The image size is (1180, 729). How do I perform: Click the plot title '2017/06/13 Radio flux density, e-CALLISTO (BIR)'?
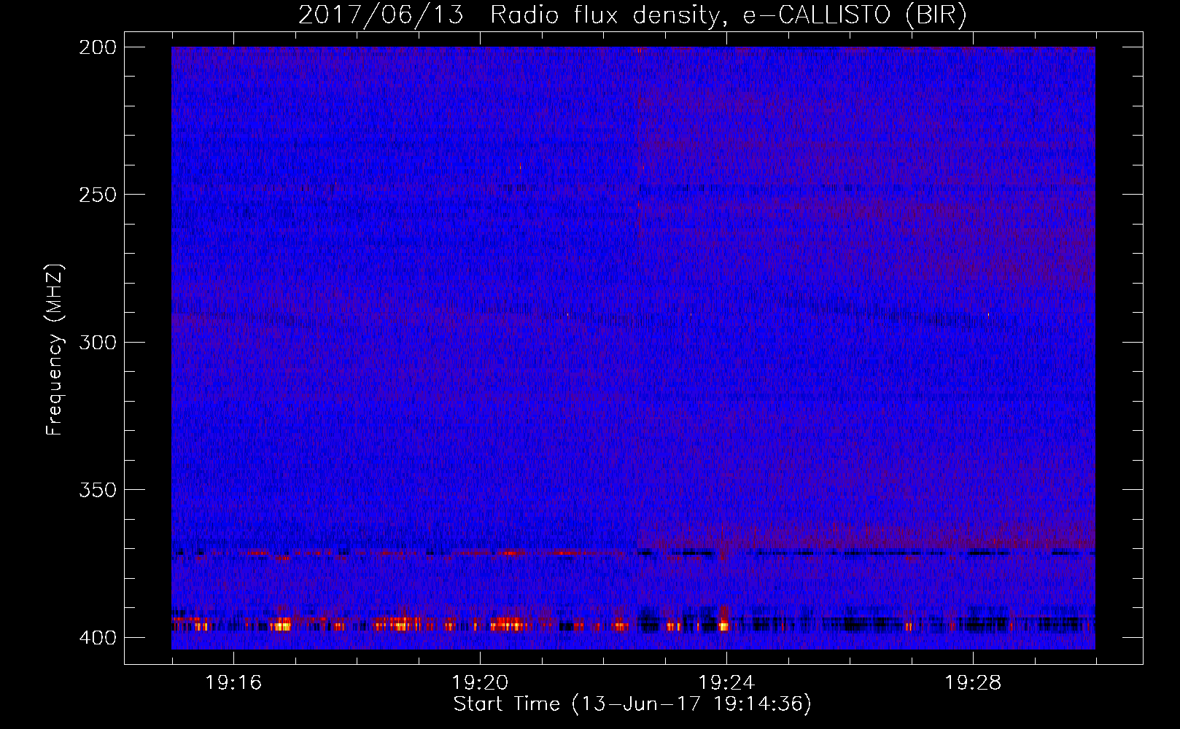[x=632, y=15]
